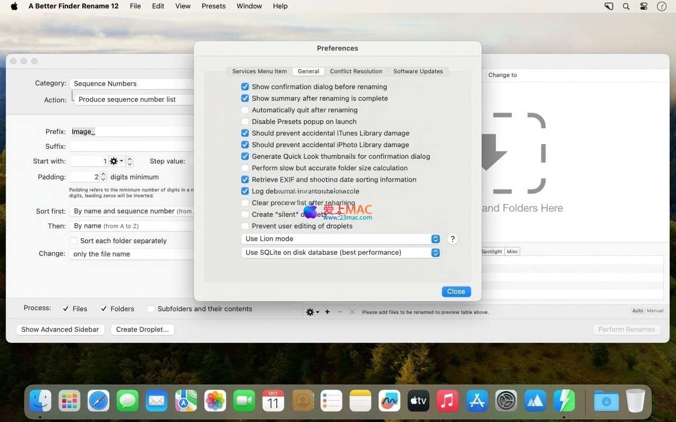Click into the Prefix text field
This screenshot has width=676, height=422.
coord(132,132)
